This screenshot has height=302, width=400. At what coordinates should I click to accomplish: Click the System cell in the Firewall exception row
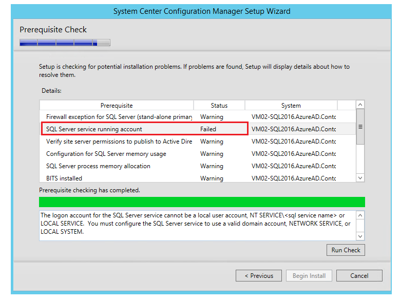click(x=294, y=117)
